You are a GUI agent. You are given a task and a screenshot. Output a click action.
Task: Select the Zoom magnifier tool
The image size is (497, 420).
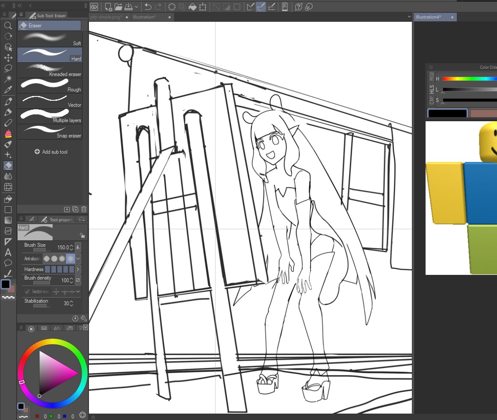tap(8, 26)
